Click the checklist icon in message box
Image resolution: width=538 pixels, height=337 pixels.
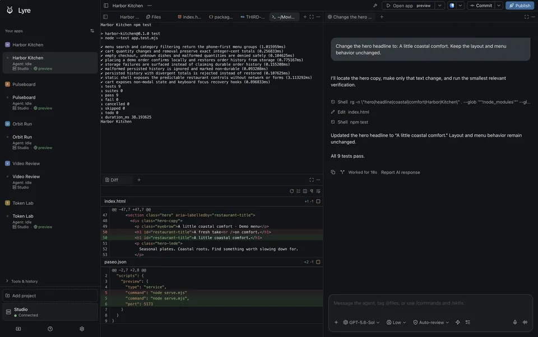(x=467, y=322)
